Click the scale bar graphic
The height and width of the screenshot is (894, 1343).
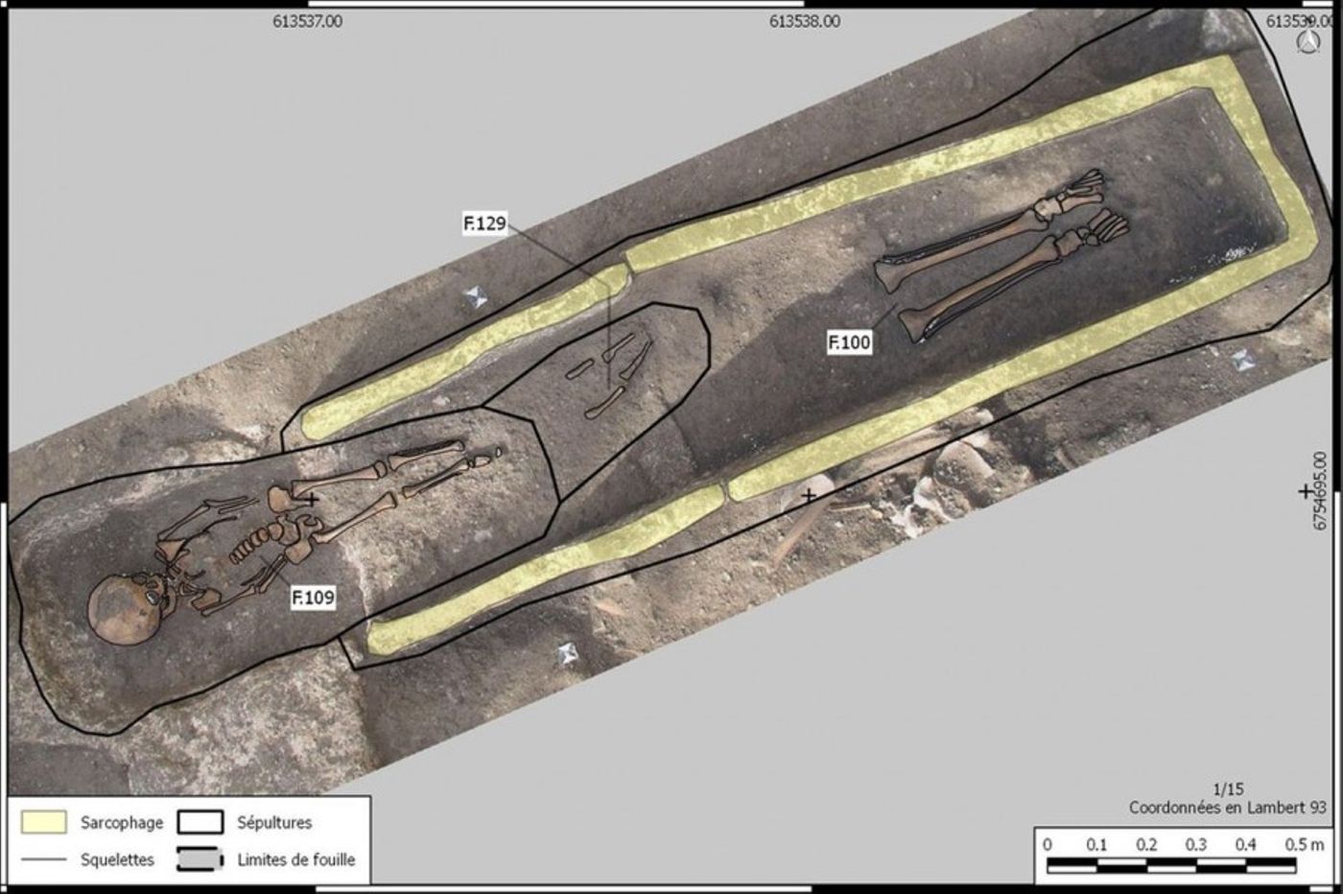(1170, 866)
